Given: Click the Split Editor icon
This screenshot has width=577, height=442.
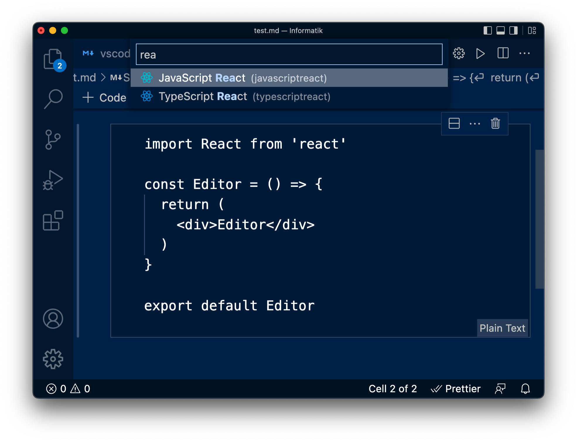Looking at the screenshot, I should pos(503,54).
